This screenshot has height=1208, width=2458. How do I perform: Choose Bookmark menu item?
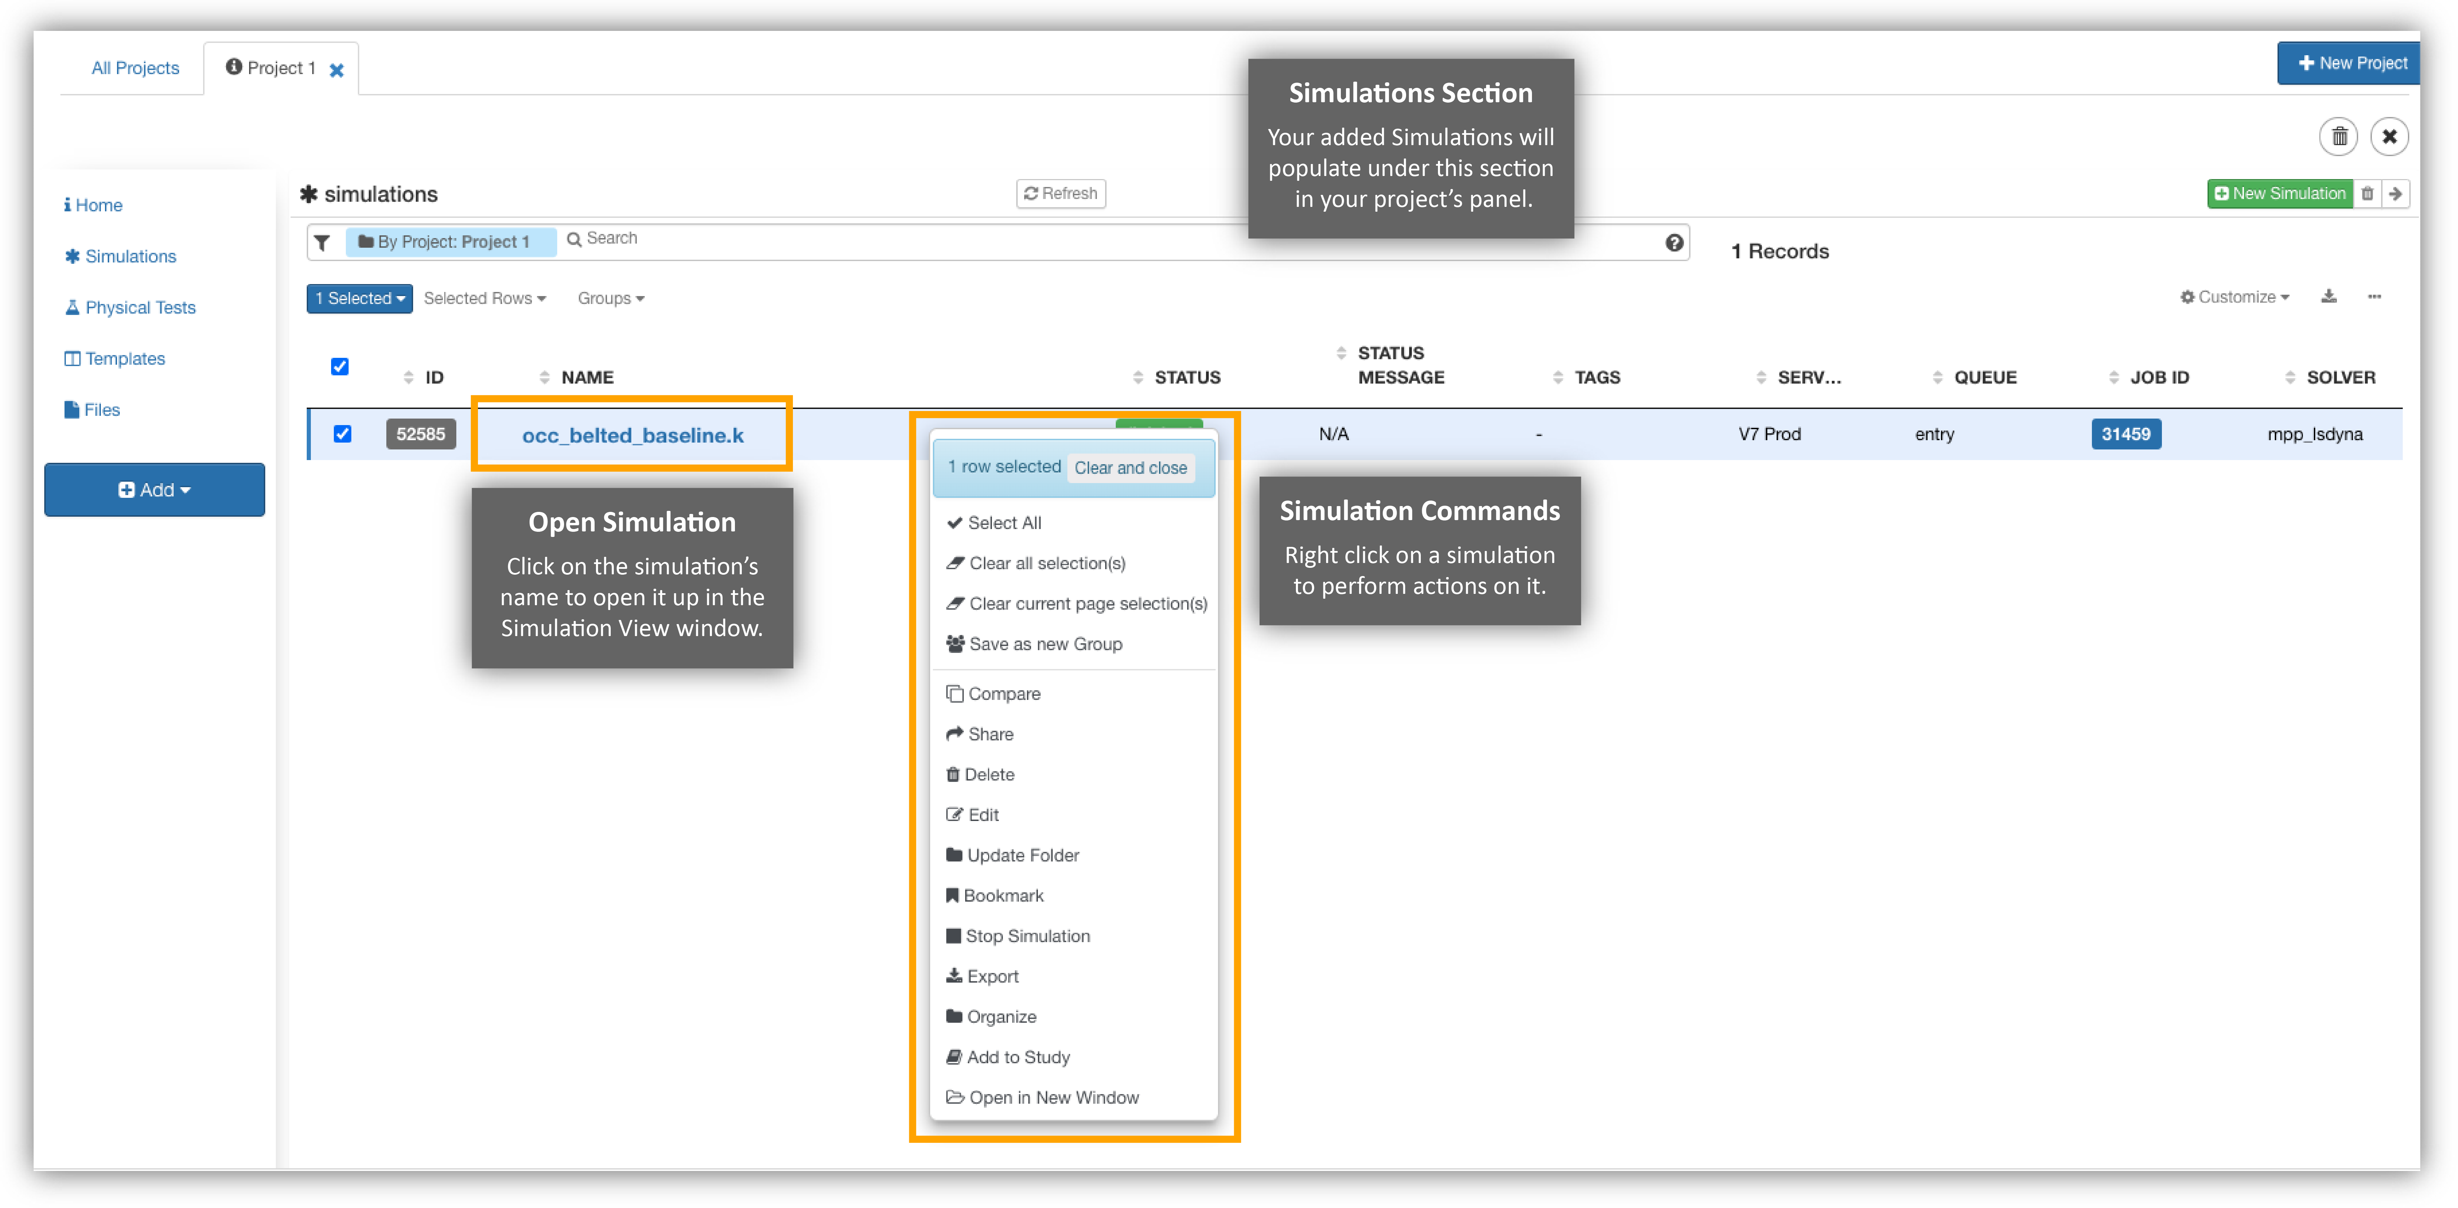(x=994, y=896)
